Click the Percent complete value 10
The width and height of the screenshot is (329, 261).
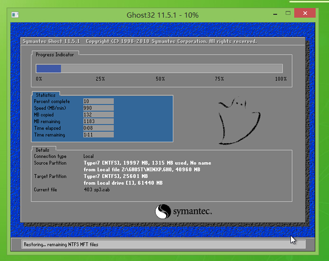point(99,101)
